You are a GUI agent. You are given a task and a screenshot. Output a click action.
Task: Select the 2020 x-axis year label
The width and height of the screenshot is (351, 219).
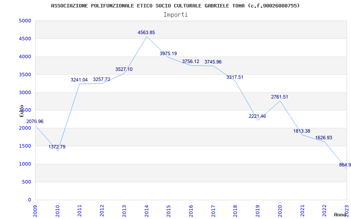(280, 212)
